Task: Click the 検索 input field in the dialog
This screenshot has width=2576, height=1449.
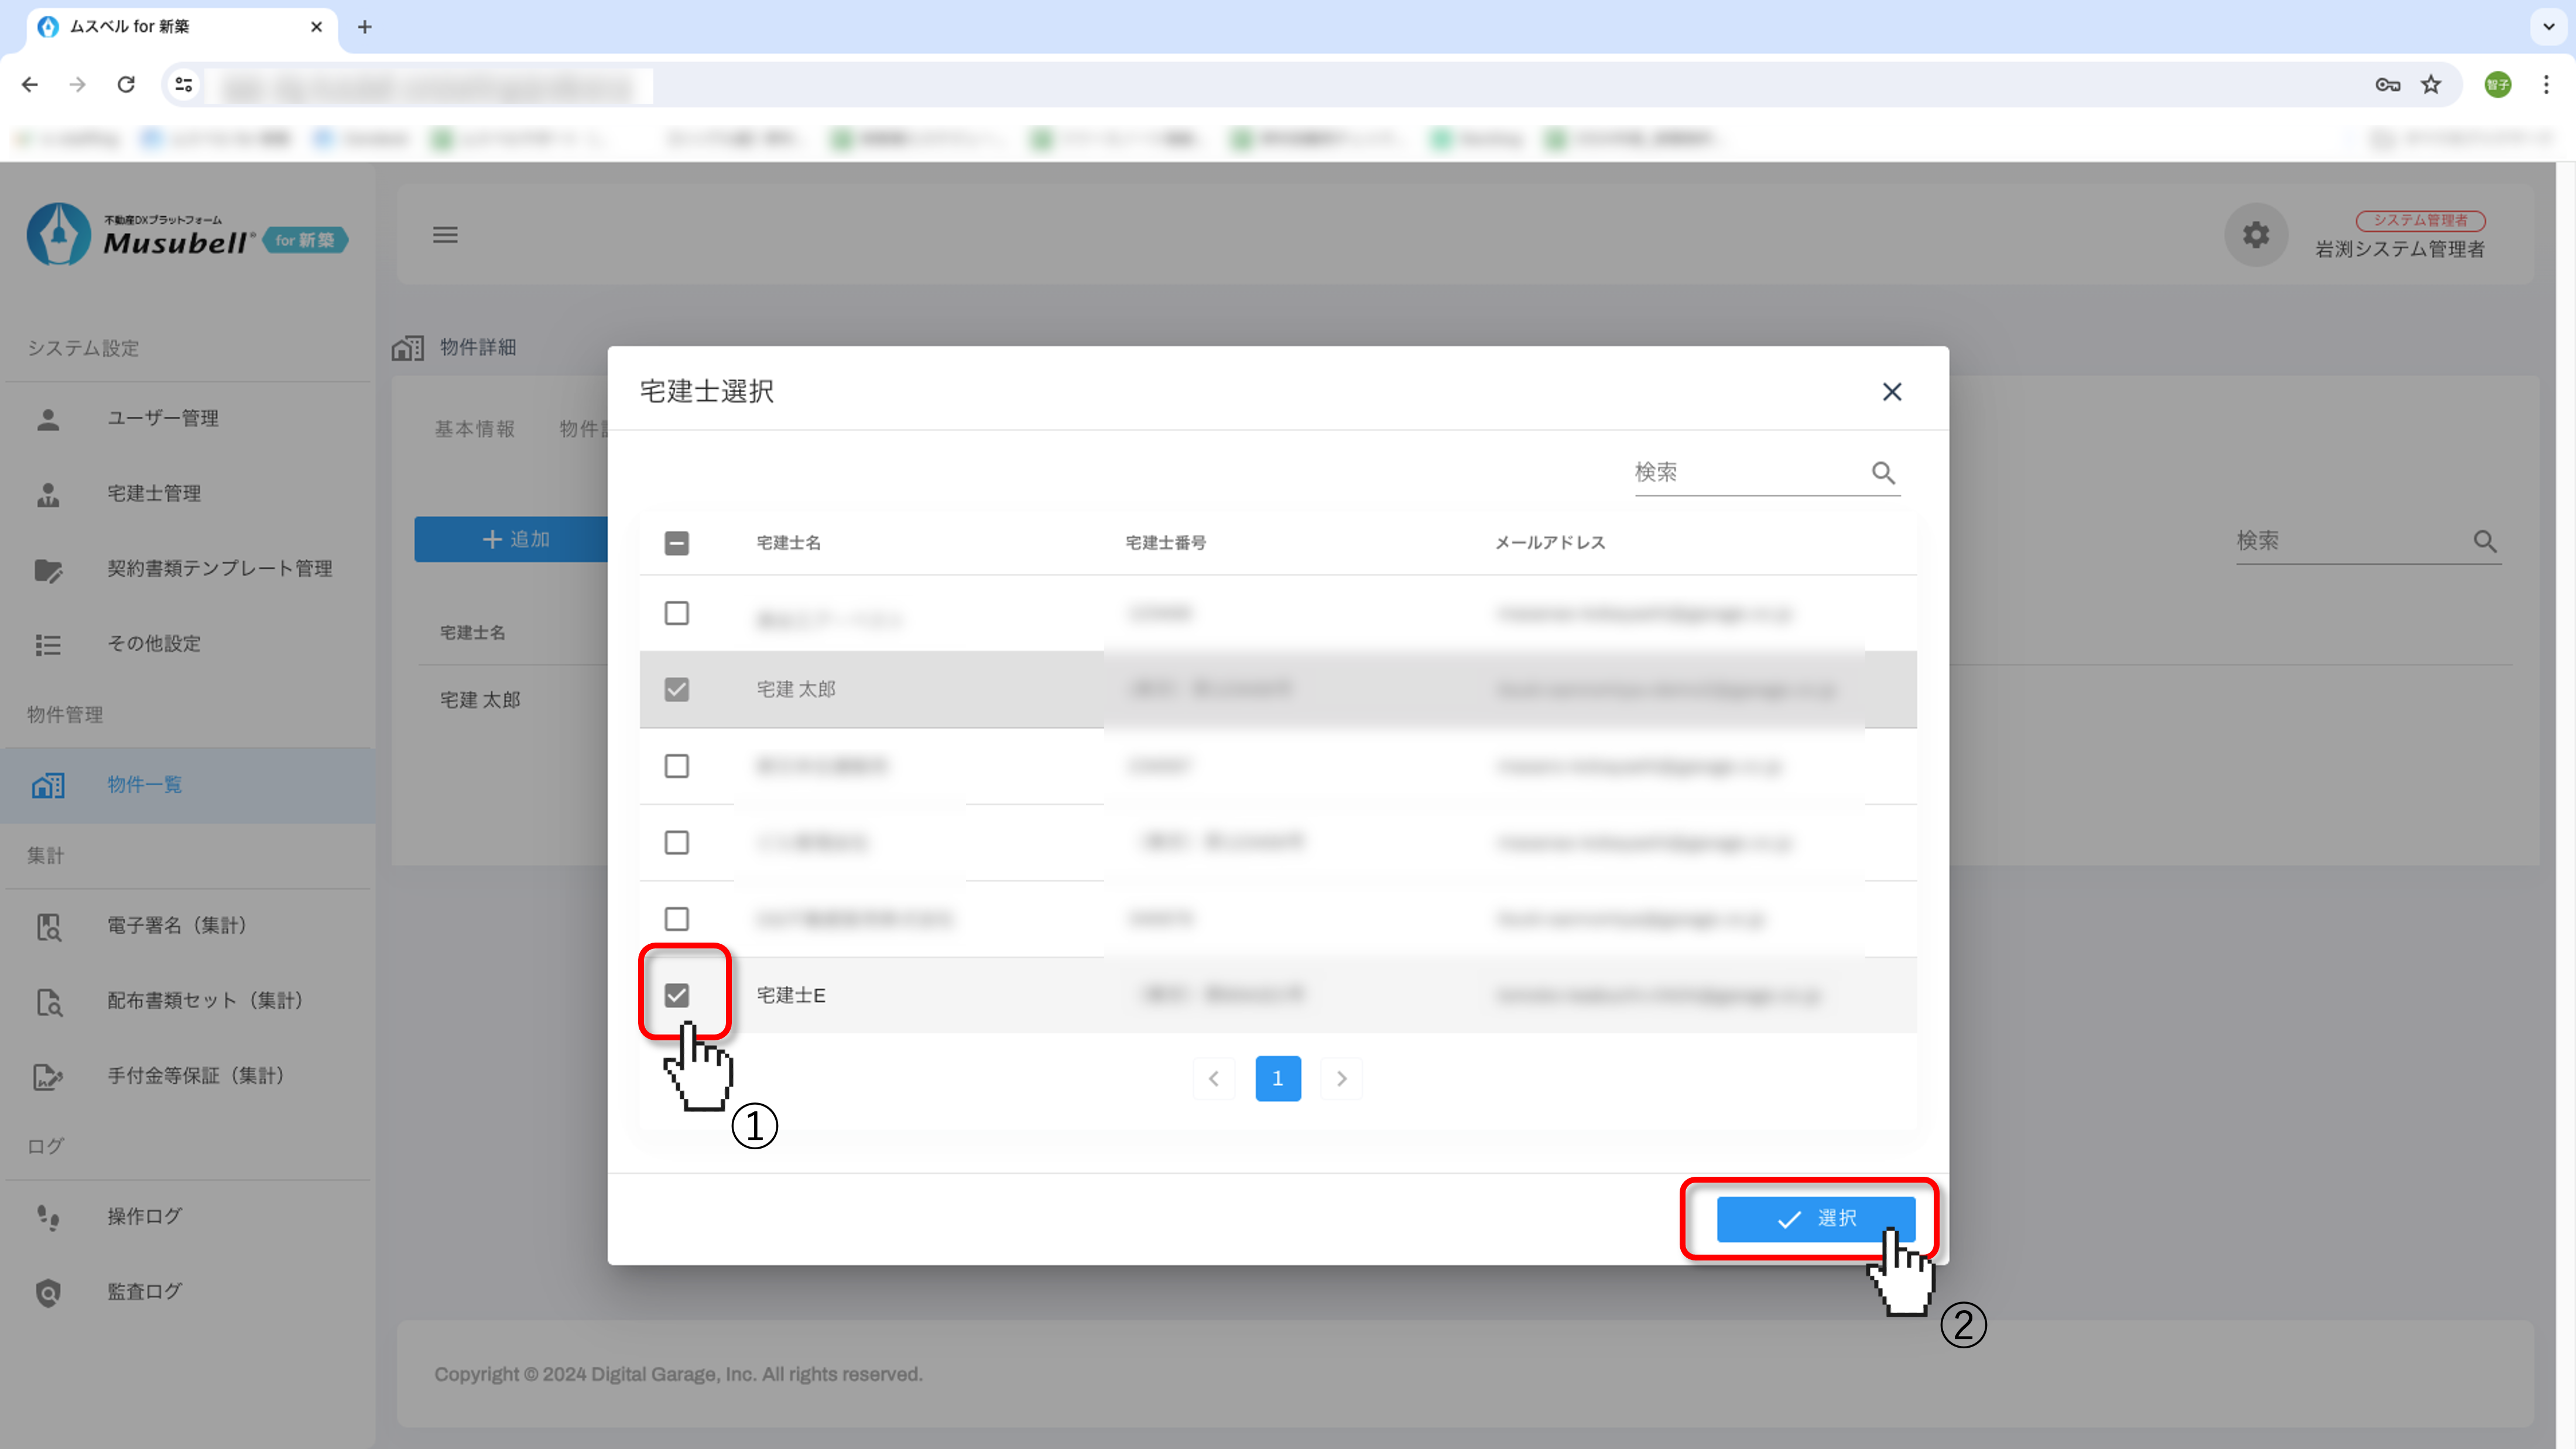Action: tap(1745, 472)
